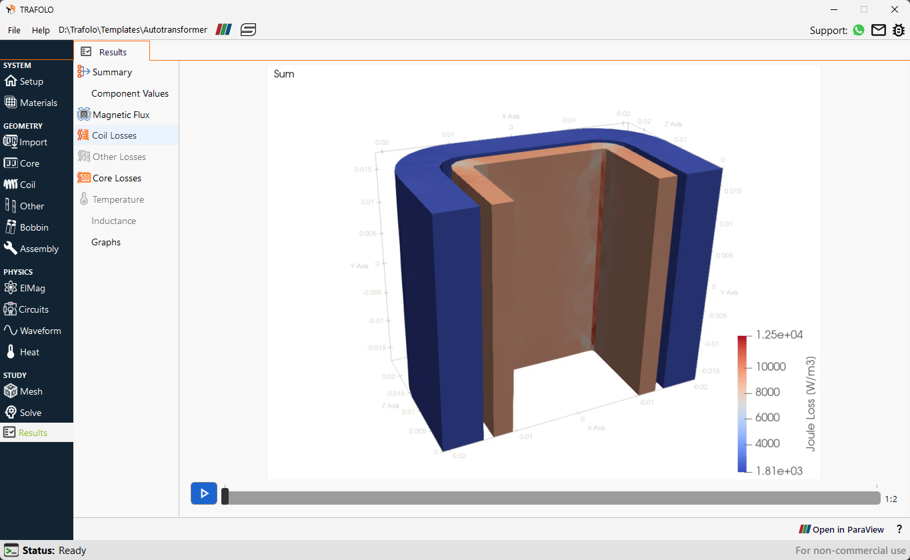The height and width of the screenshot is (560, 910).
Task: Click the Core Losses icon
Action: click(x=84, y=178)
